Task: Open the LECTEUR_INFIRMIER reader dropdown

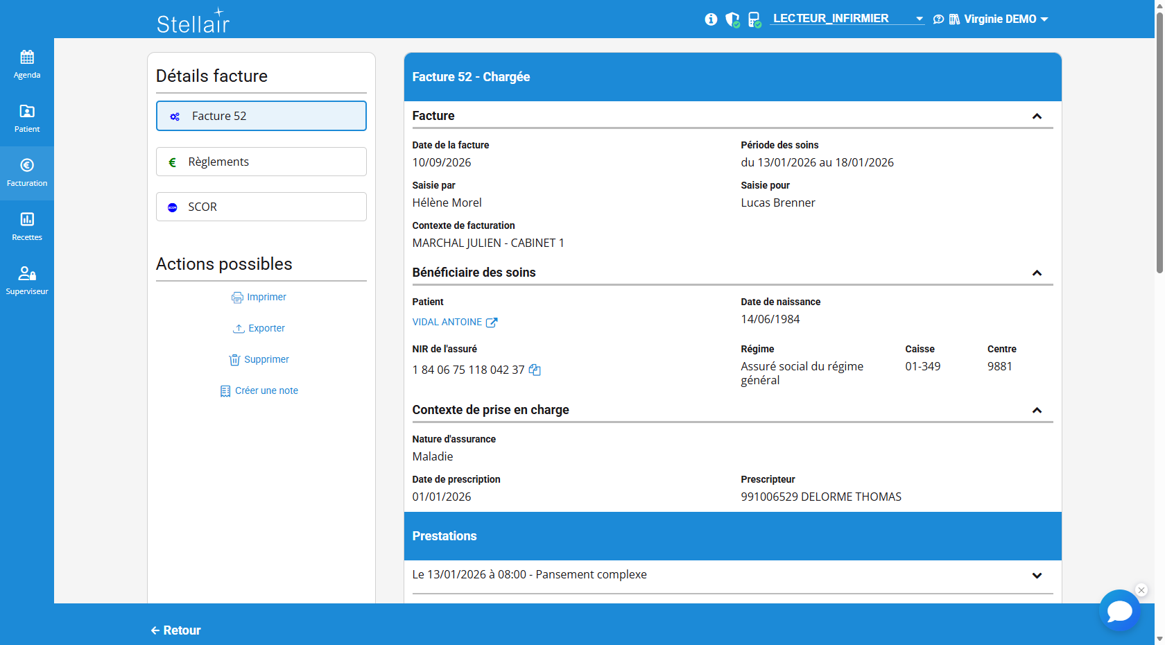Action: coord(847,19)
